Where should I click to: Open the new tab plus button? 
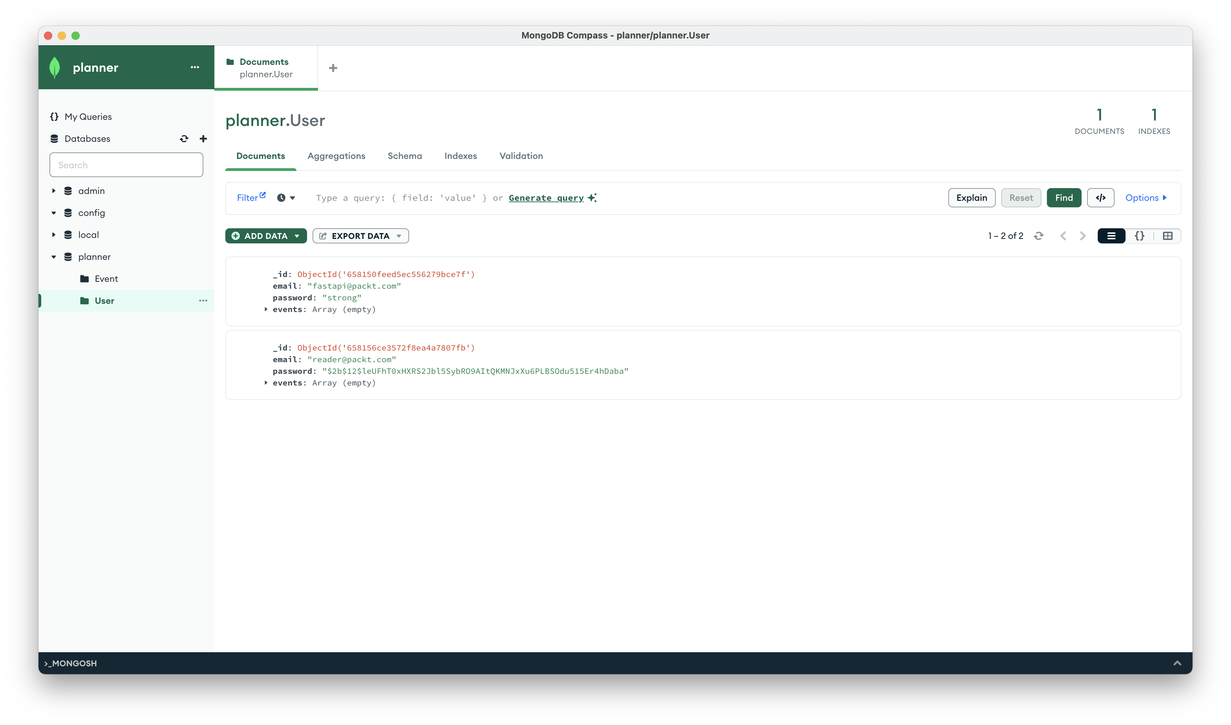[333, 68]
